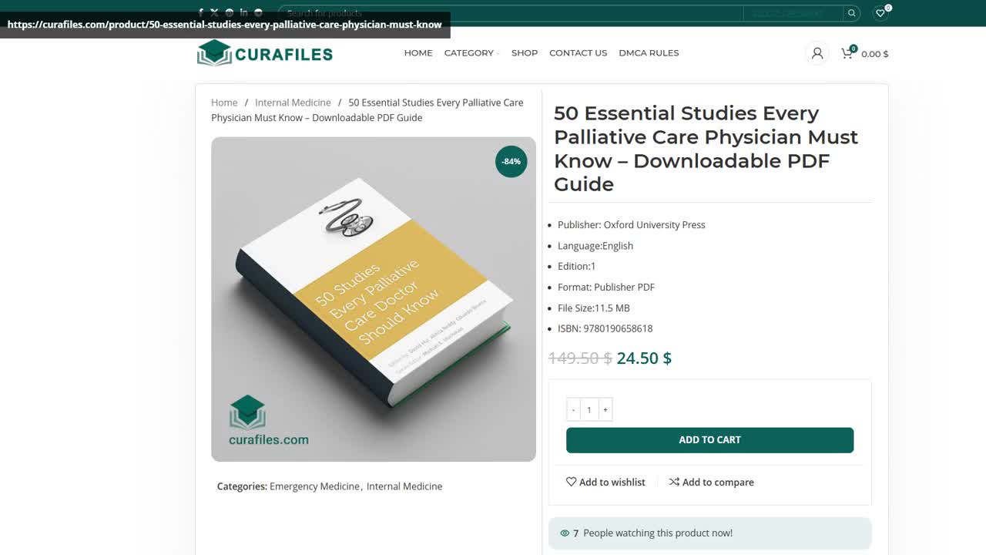Click the Internal Medicine breadcrumb link

pos(293,102)
